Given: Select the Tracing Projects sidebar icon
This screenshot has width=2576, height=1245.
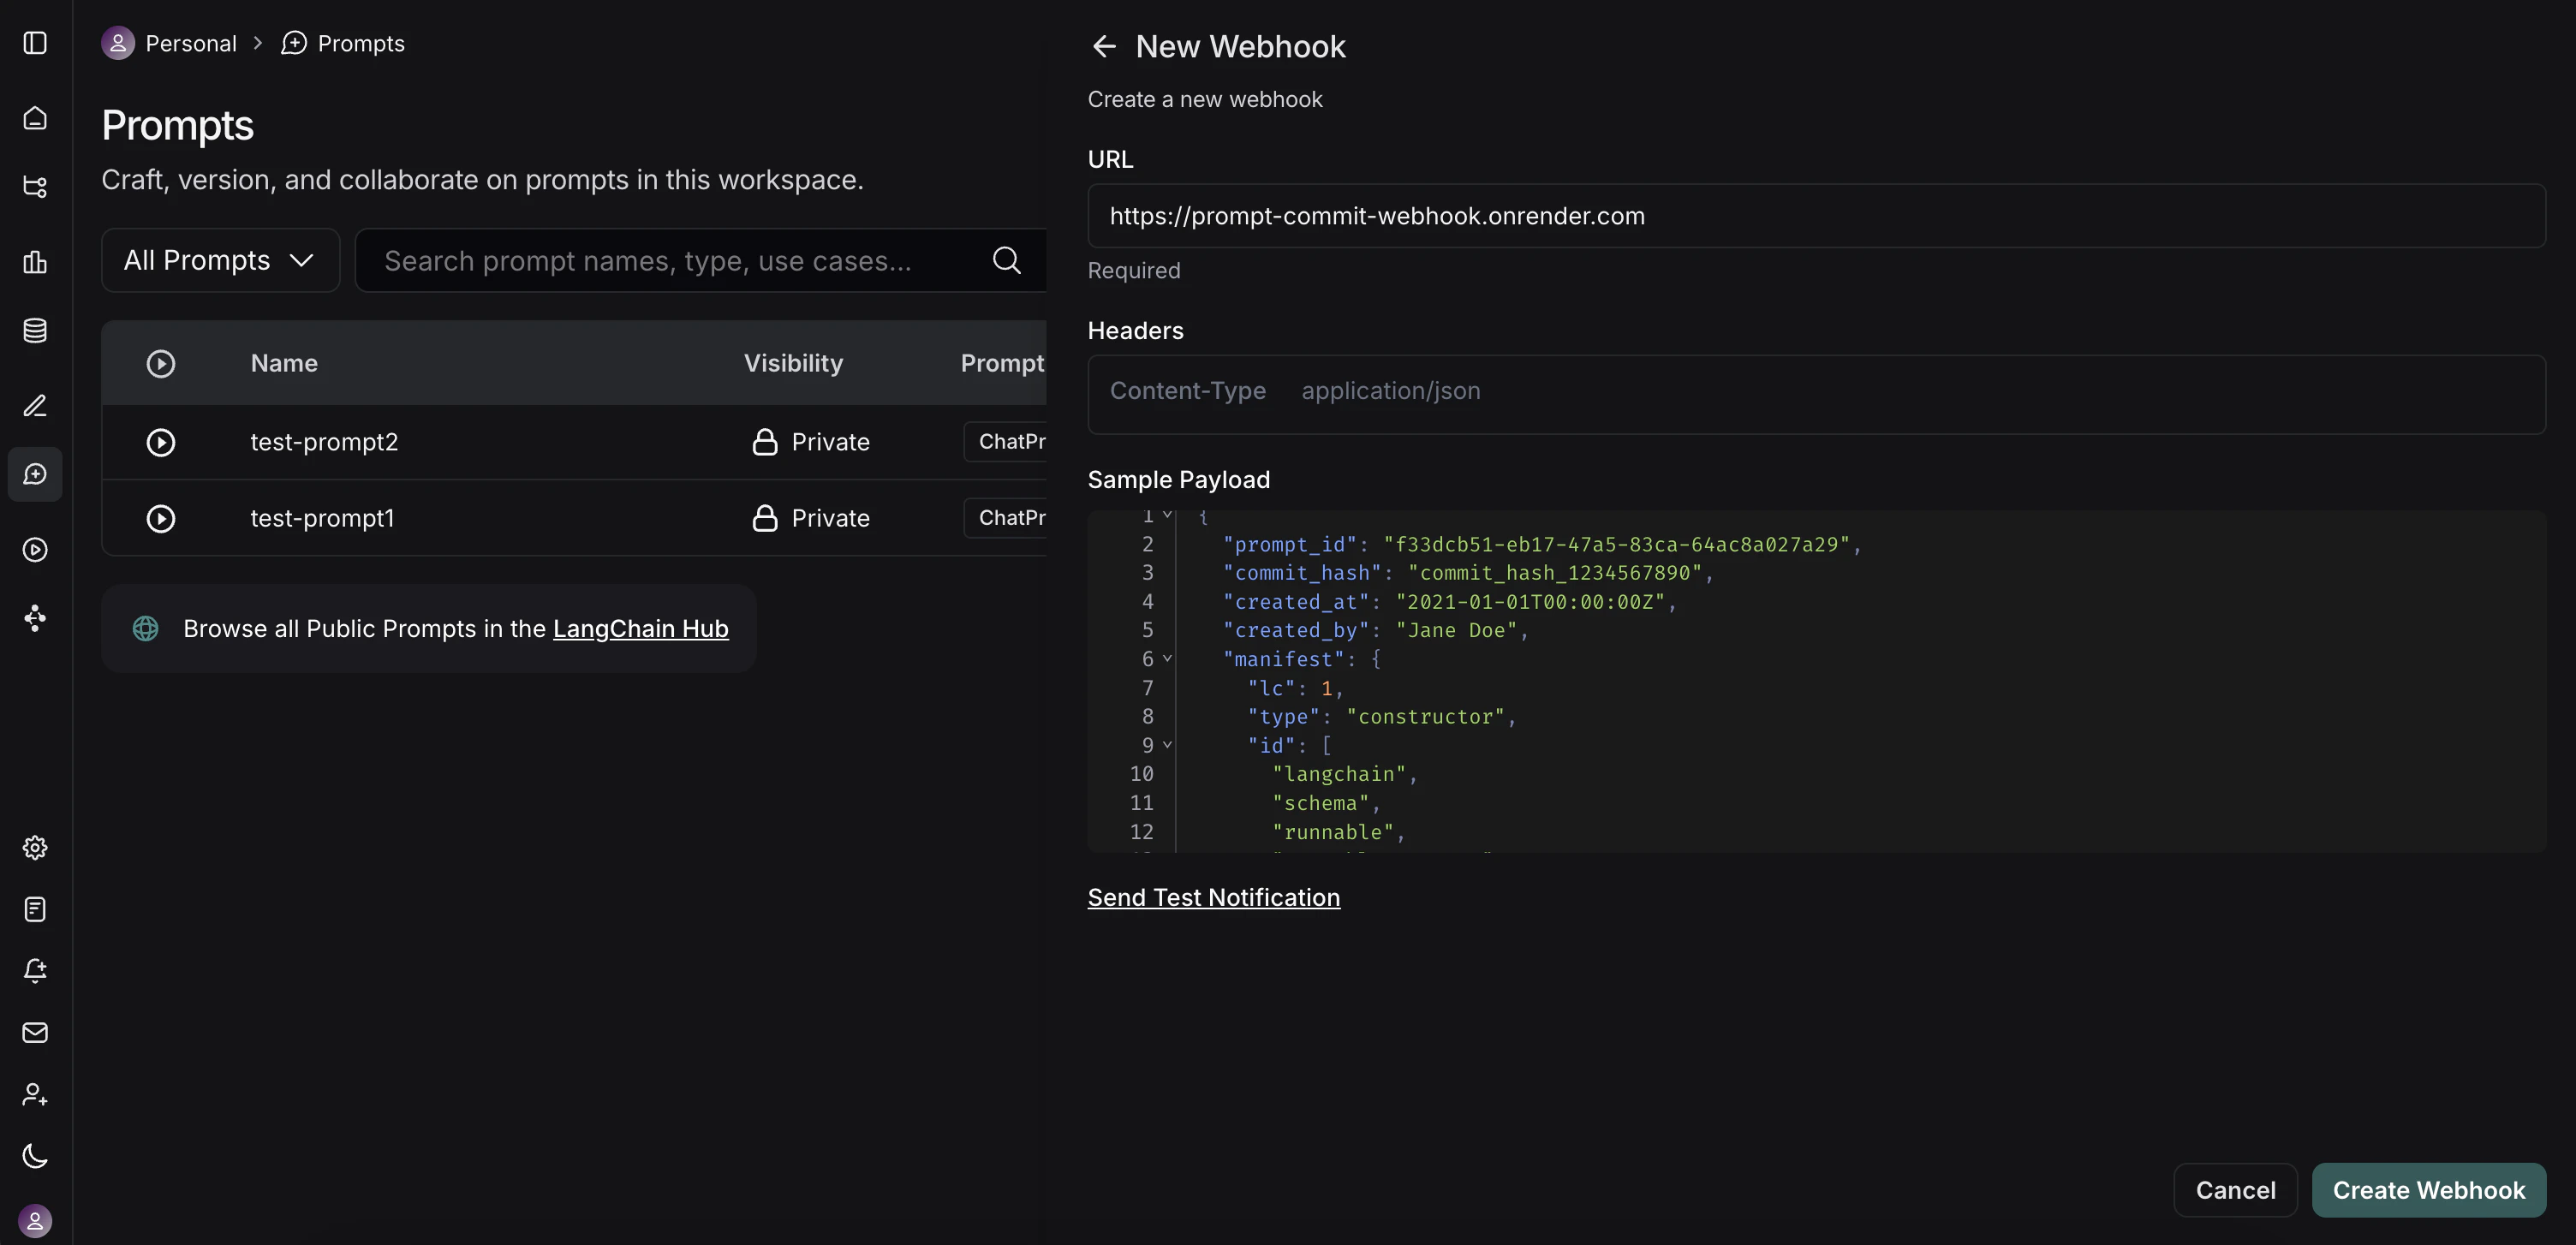Looking at the screenshot, I should (x=36, y=187).
